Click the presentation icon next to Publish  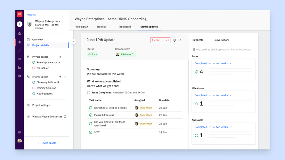175,40
